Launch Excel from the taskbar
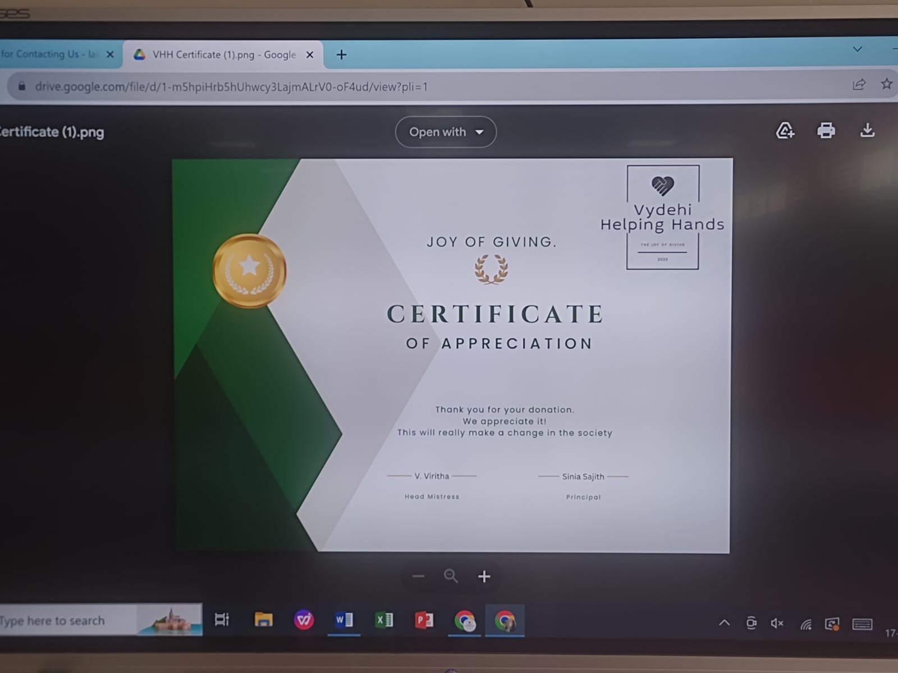The width and height of the screenshot is (898, 673). pos(384,620)
